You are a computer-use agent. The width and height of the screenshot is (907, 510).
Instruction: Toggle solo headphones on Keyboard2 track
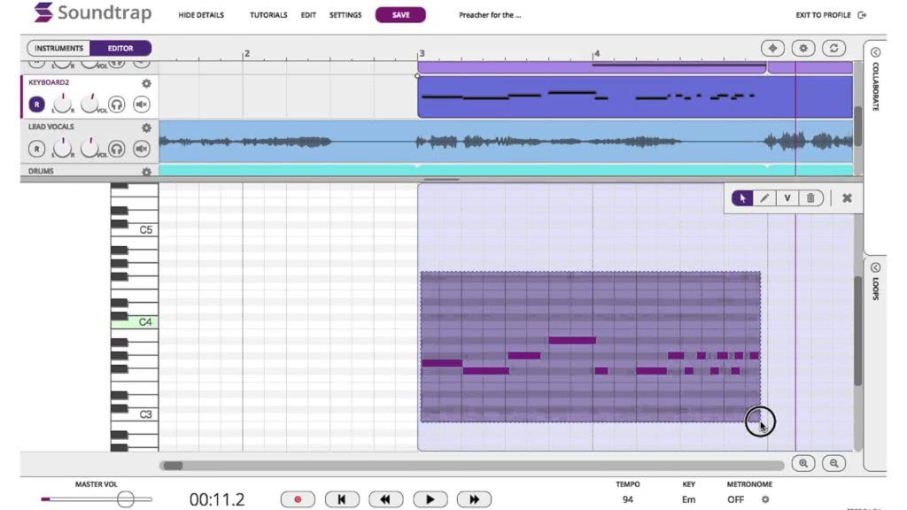coord(116,104)
